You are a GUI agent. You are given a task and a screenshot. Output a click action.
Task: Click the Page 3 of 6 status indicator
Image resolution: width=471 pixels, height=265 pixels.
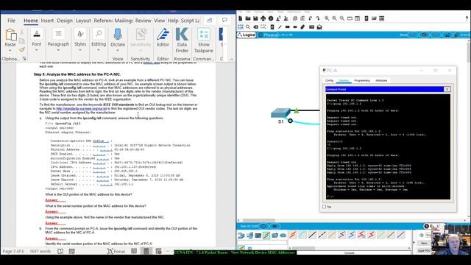13,251
